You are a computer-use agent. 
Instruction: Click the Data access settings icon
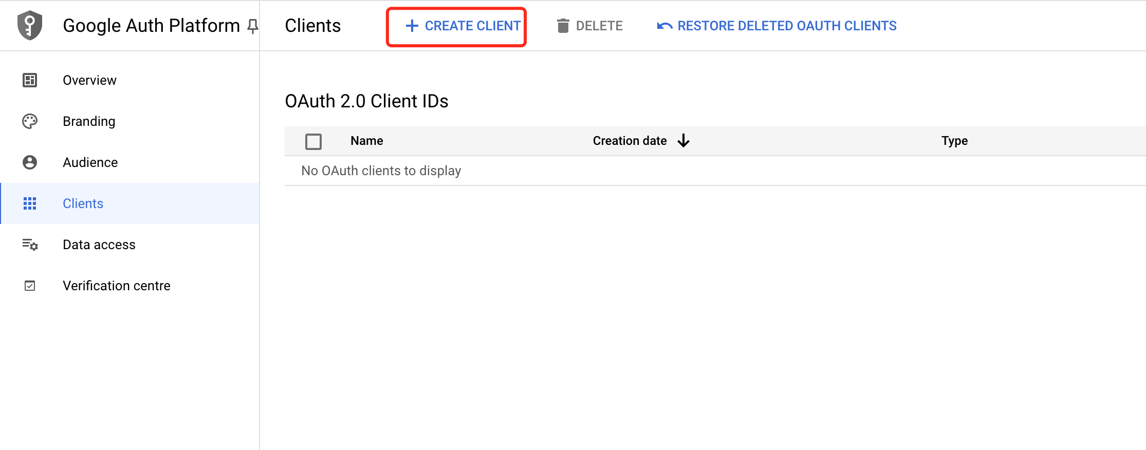click(30, 245)
